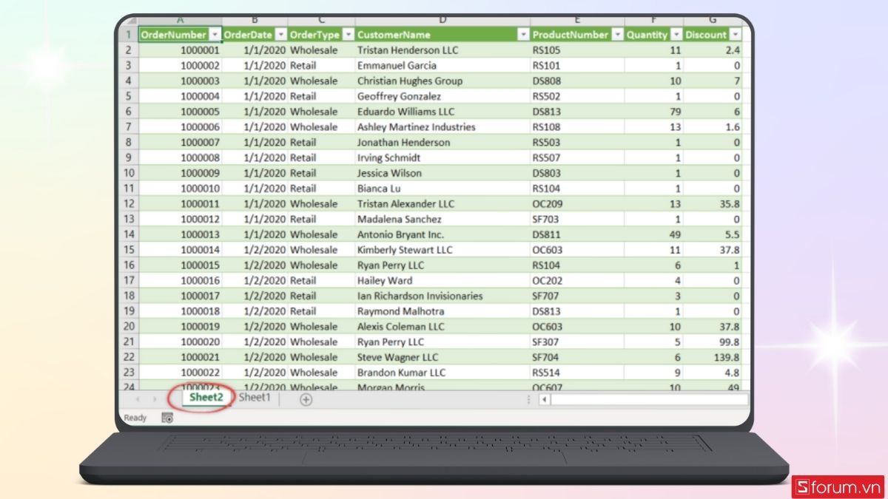The height and width of the screenshot is (499, 888).
Task: Select the Eduardo Williams LLC cell
Action: pyautogui.click(x=443, y=112)
